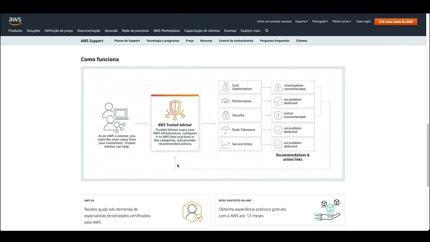Click the Recommendations & action links label

(x=293, y=157)
